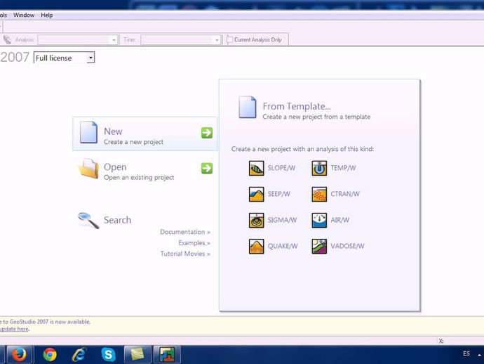Open the Help menu
This screenshot has width=484, height=364.
47,15
